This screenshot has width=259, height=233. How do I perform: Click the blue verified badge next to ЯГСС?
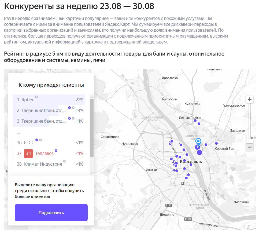[x=37, y=140]
